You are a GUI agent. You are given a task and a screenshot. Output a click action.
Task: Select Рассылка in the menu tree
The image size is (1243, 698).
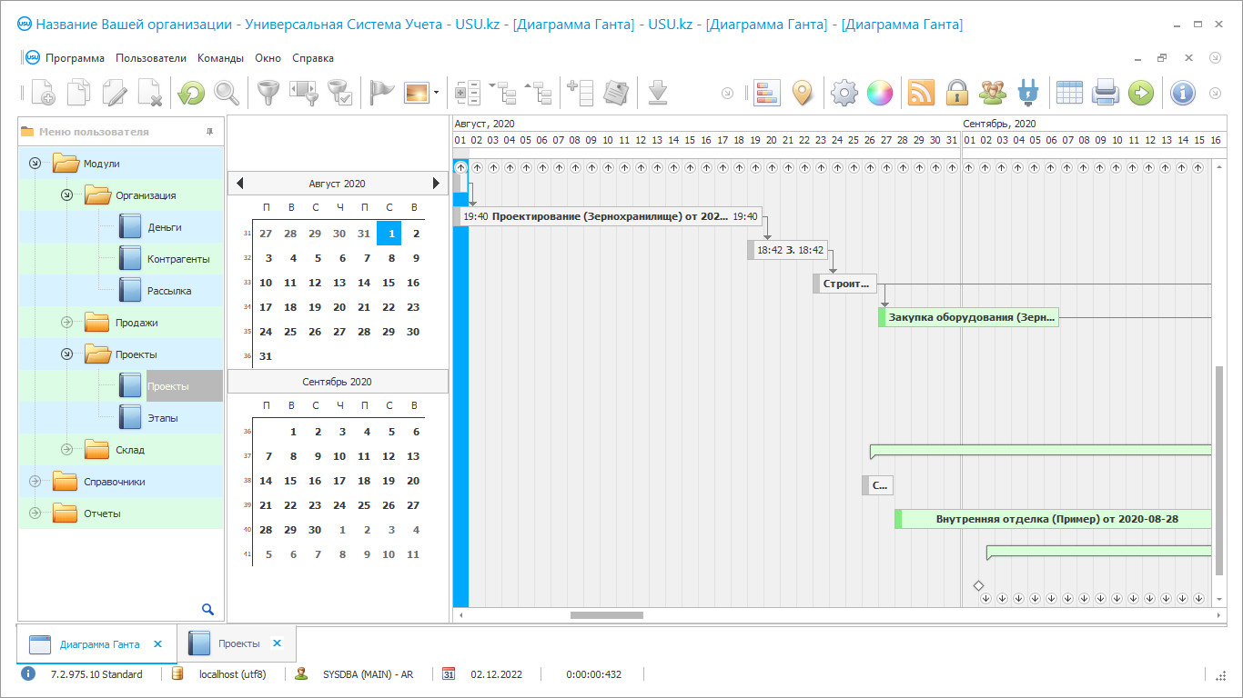pos(169,291)
